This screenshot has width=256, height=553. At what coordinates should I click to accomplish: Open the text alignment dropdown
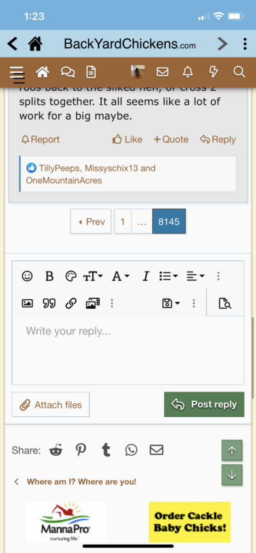point(195,276)
